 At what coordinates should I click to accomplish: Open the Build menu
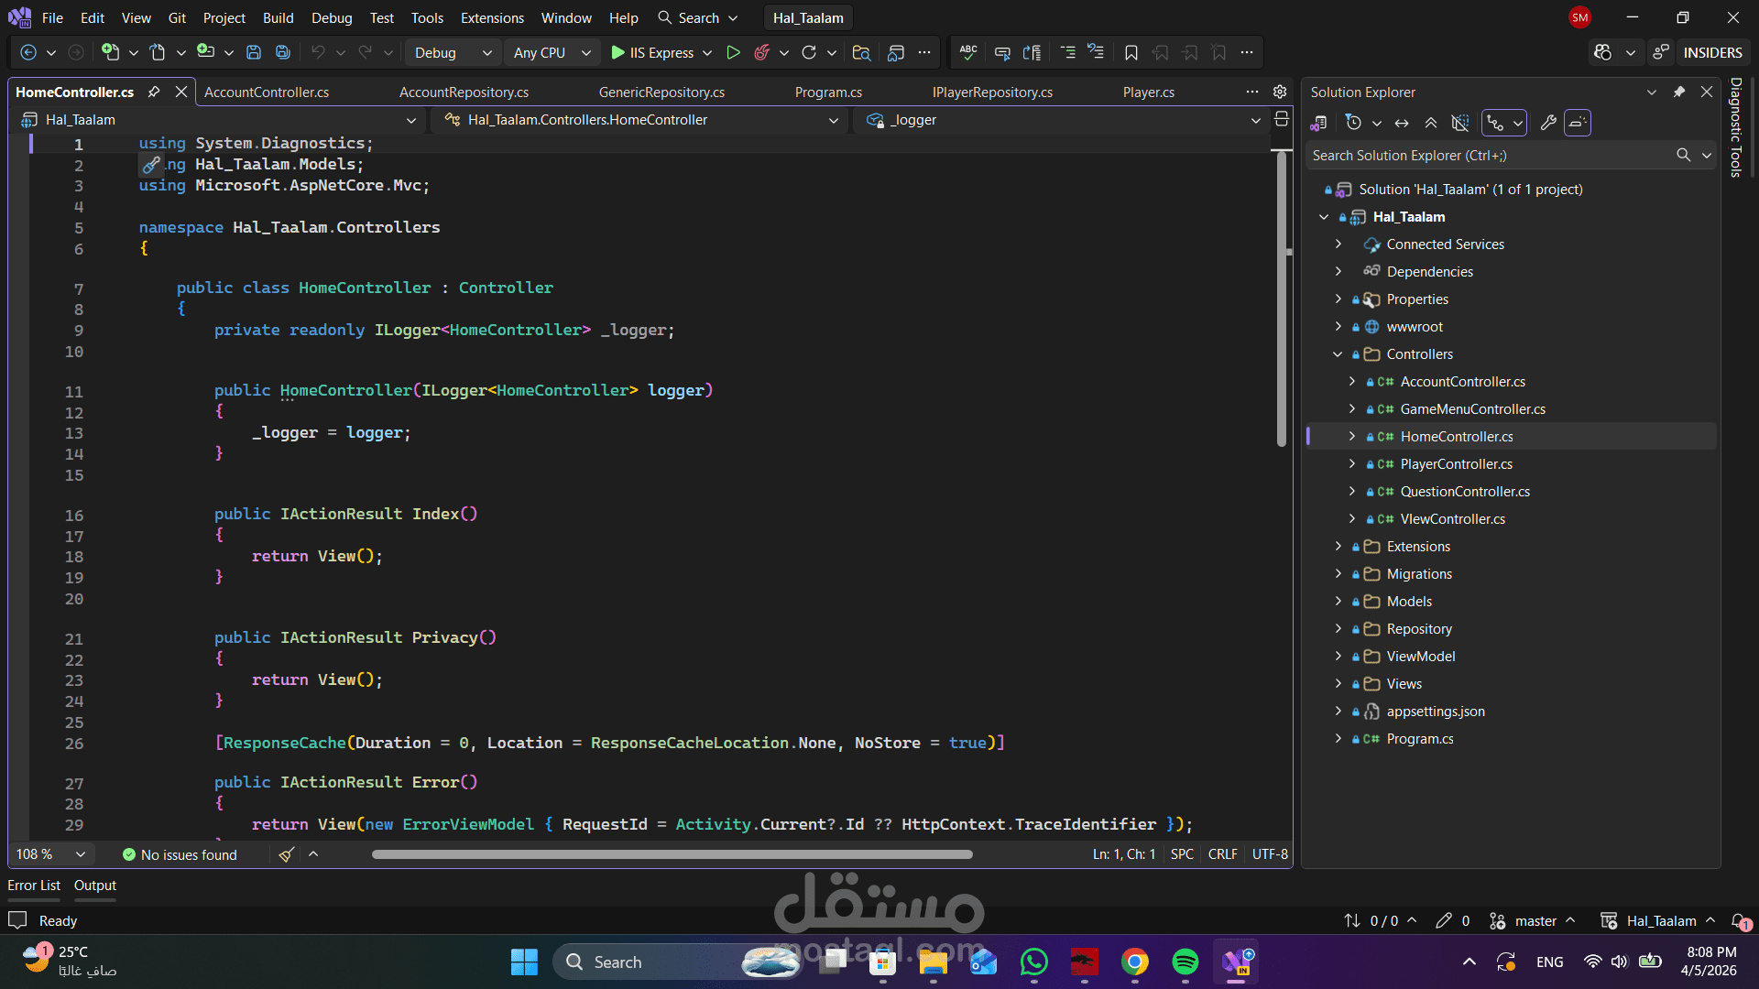coord(278,17)
